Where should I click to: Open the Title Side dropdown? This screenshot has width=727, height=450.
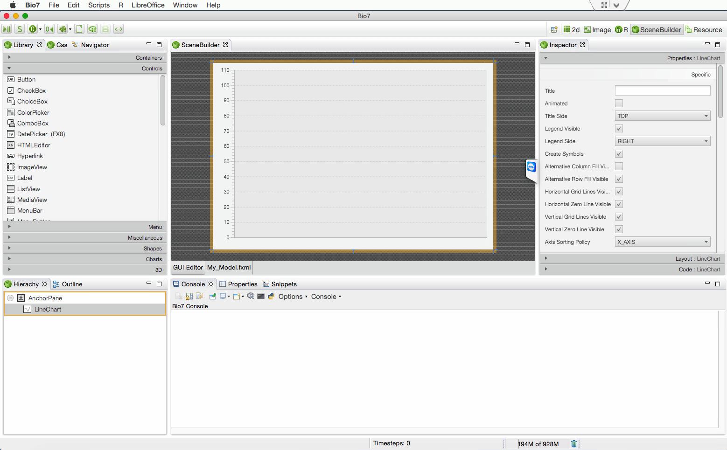[663, 116]
